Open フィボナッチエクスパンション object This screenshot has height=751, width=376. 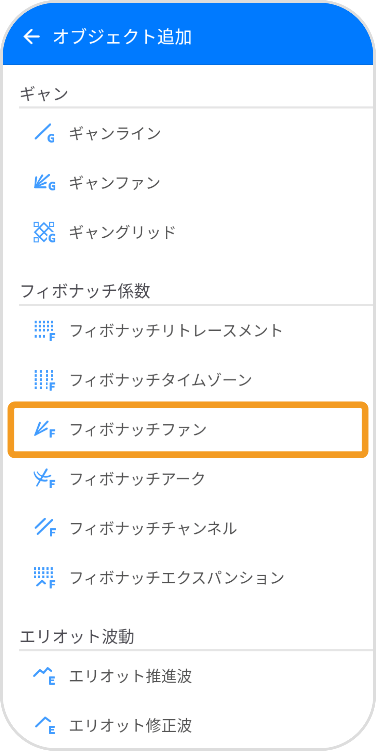[176, 577]
